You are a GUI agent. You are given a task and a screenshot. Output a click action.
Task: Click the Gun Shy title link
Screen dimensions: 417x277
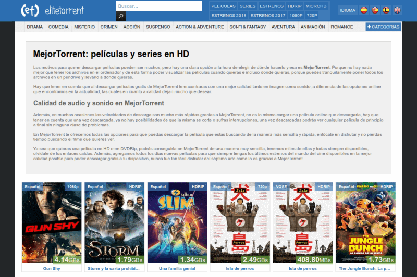(52, 268)
